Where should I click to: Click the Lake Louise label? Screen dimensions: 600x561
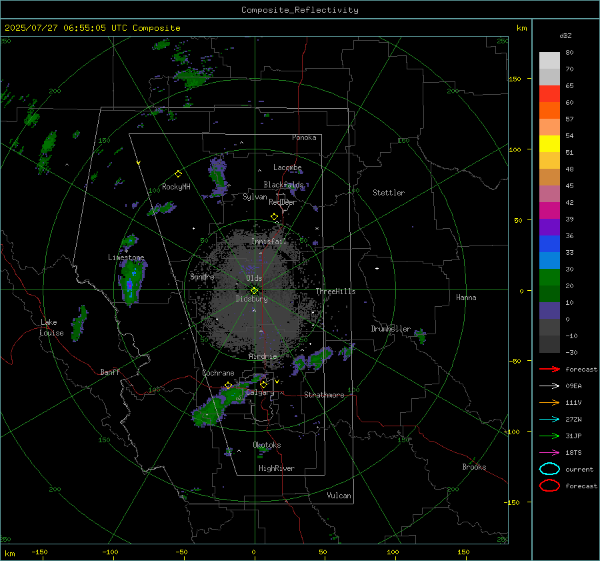[51, 328]
